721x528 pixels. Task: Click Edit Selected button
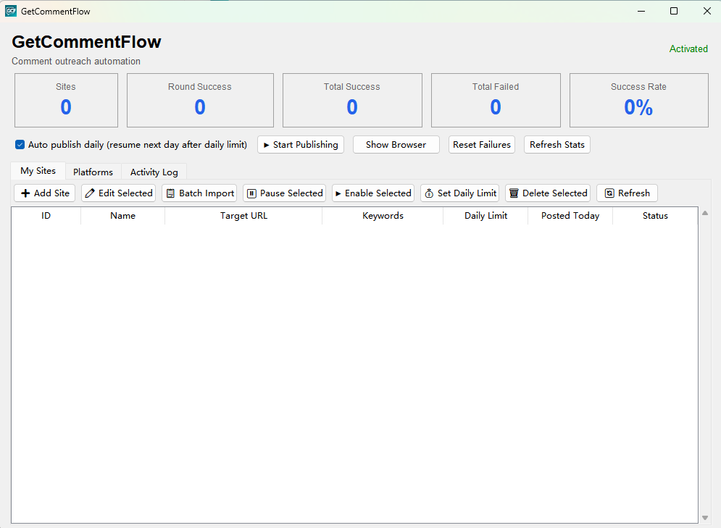[x=119, y=193]
